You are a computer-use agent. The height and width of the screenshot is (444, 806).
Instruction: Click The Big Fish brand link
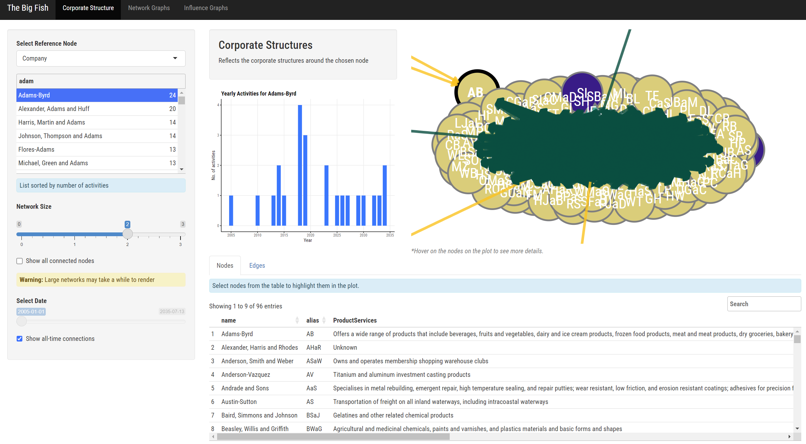tap(28, 8)
